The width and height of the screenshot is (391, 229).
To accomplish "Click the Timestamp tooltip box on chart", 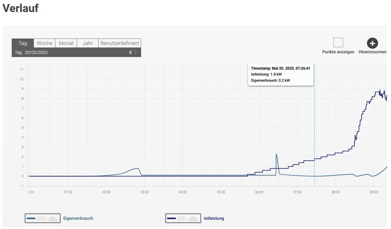I will click(280, 74).
